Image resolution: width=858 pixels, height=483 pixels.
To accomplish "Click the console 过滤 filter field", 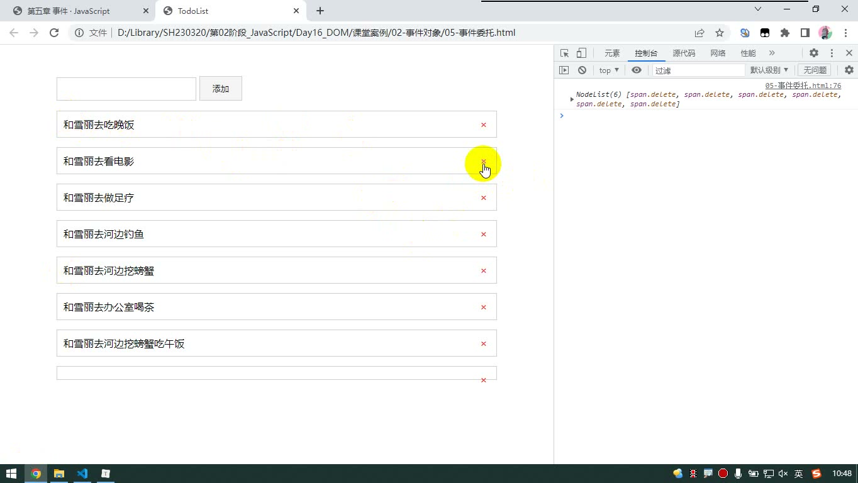I will (698, 70).
